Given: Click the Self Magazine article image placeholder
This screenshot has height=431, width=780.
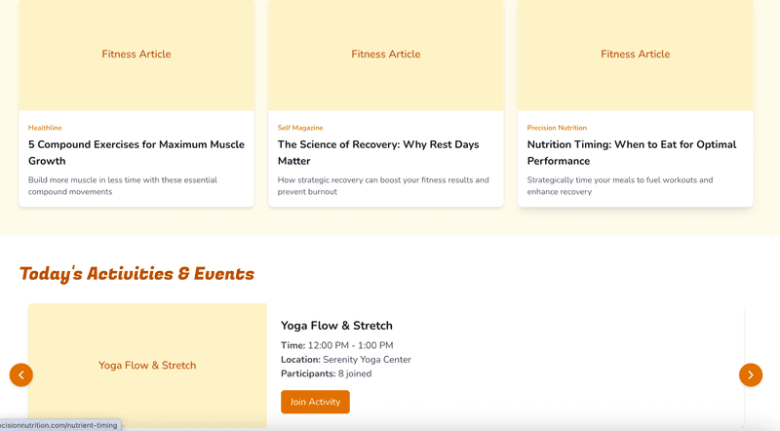Looking at the screenshot, I should [386, 55].
